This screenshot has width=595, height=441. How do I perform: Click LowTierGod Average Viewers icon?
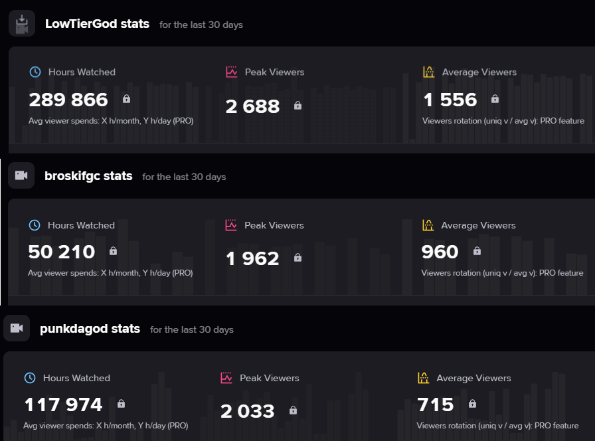pyautogui.click(x=428, y=72)
